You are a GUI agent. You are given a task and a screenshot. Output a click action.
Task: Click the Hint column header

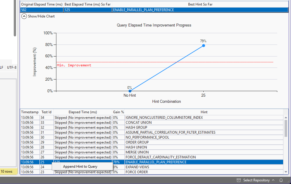coord(204,112)
